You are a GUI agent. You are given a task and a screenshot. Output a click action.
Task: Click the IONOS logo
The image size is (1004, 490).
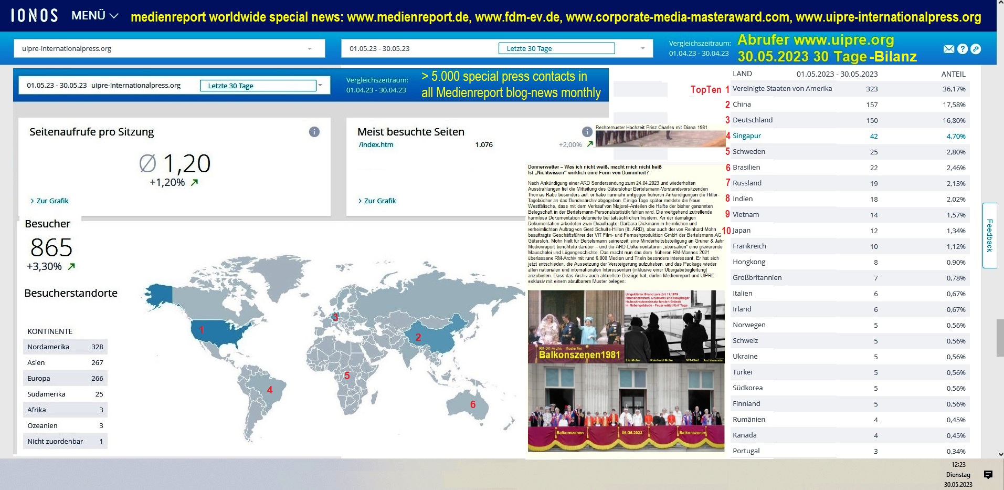(35, 16)
